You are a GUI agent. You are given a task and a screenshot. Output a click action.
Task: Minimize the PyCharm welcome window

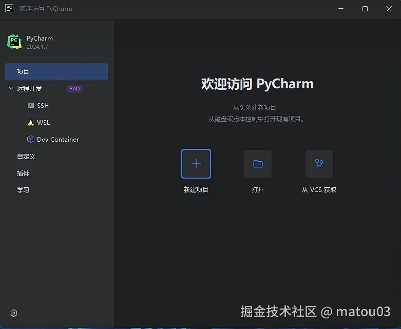point(341,9)
